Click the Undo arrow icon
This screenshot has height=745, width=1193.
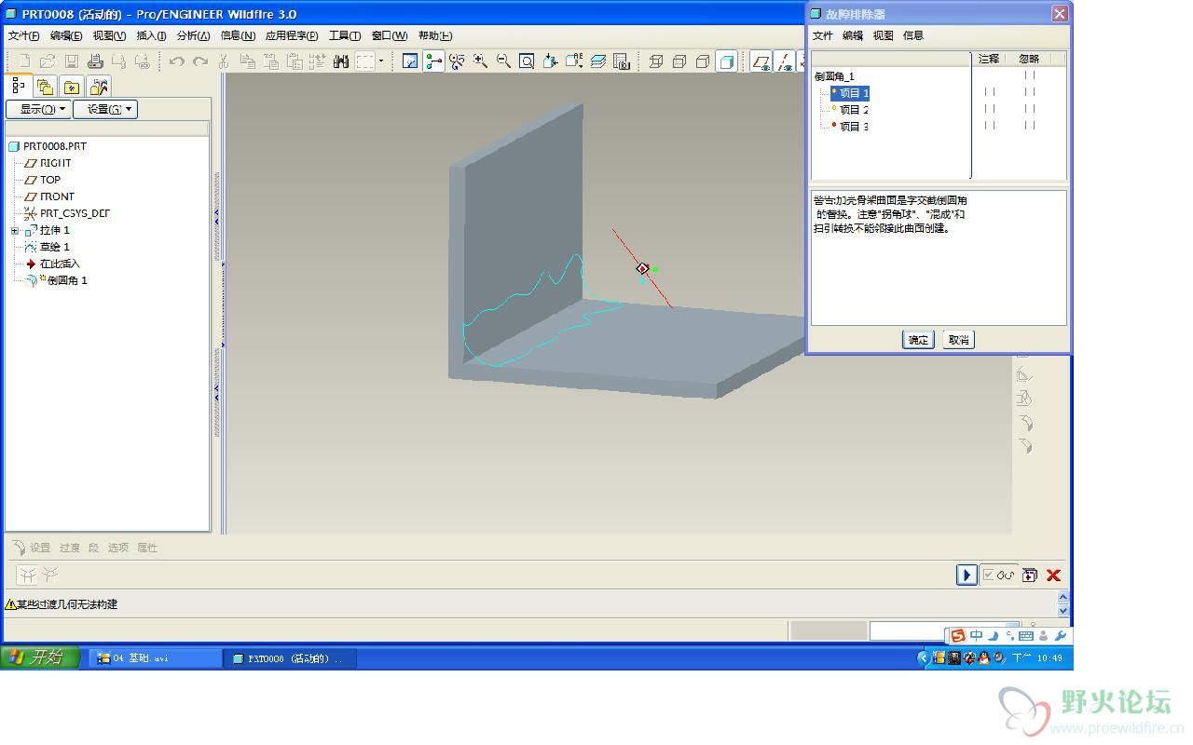[x=176, y=61]
